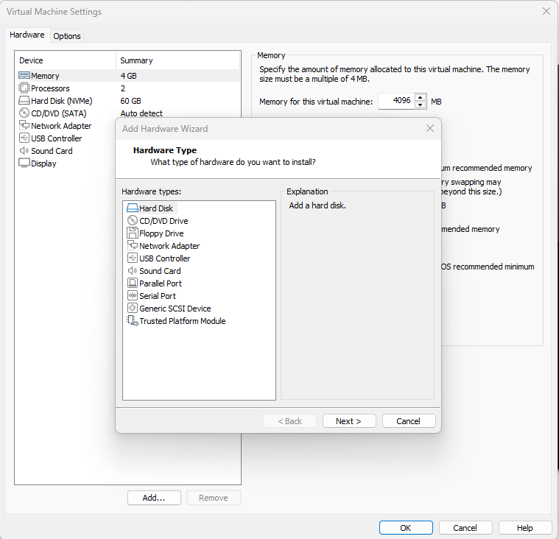Increase memory with the up spinner arrow
This screenshot has width=559, height=539.
(x=421, y=97)
